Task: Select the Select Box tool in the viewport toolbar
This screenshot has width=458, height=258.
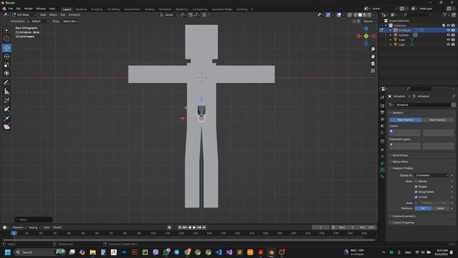Action: 6,30
